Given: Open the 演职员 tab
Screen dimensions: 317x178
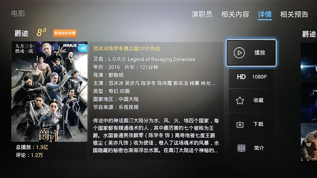Looking at the screenshot, I should click(x=202, y=14).
